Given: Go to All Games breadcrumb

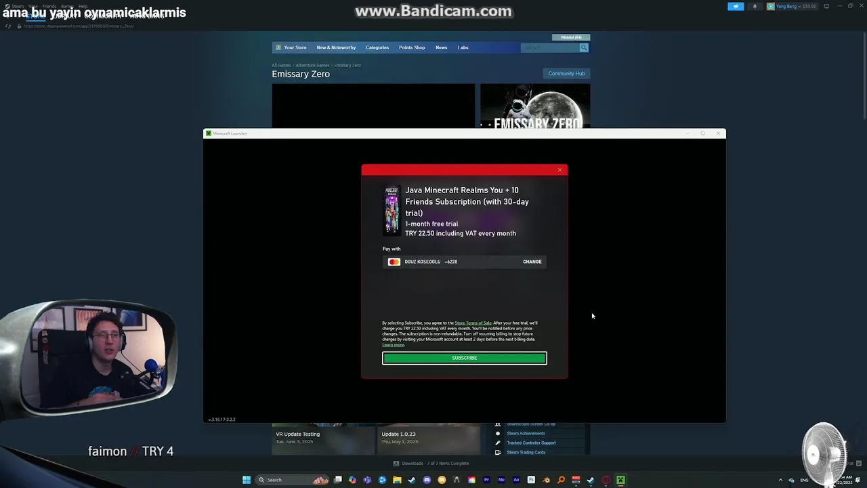Looking at the screenshot, I should [x=281, y=65].
